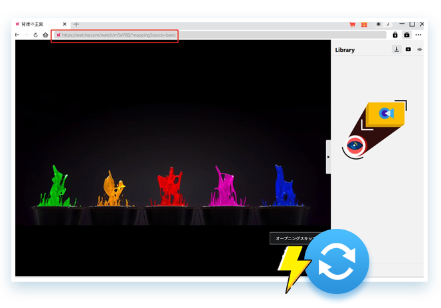Image resolution: width=441 pixels, height=308 pixels.
Task: Click the video playback area
Action: (x=173, y=158)
